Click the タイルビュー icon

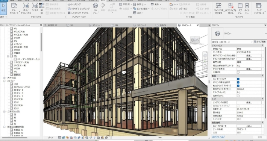(247, 8)
